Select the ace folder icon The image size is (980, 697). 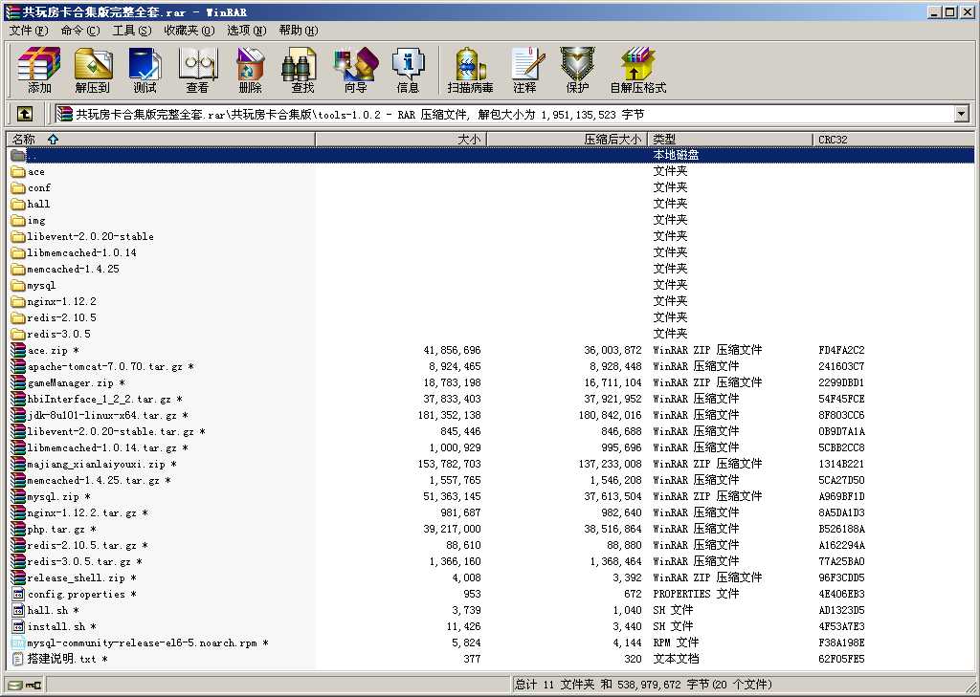[x=18, y=172]
